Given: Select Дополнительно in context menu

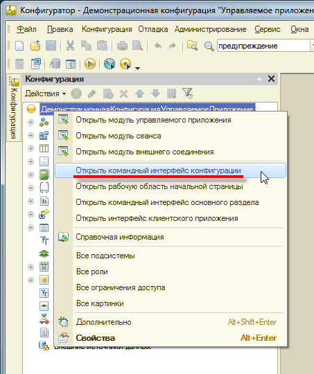Looking at the screenshot, I should pos(171,322).
